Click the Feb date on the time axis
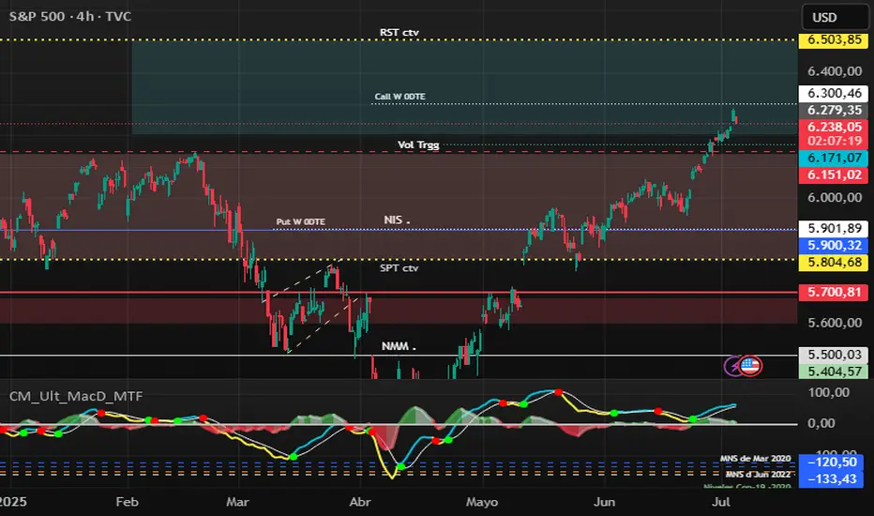The height and width of the screenshot is (516, 874). point(128,502)
